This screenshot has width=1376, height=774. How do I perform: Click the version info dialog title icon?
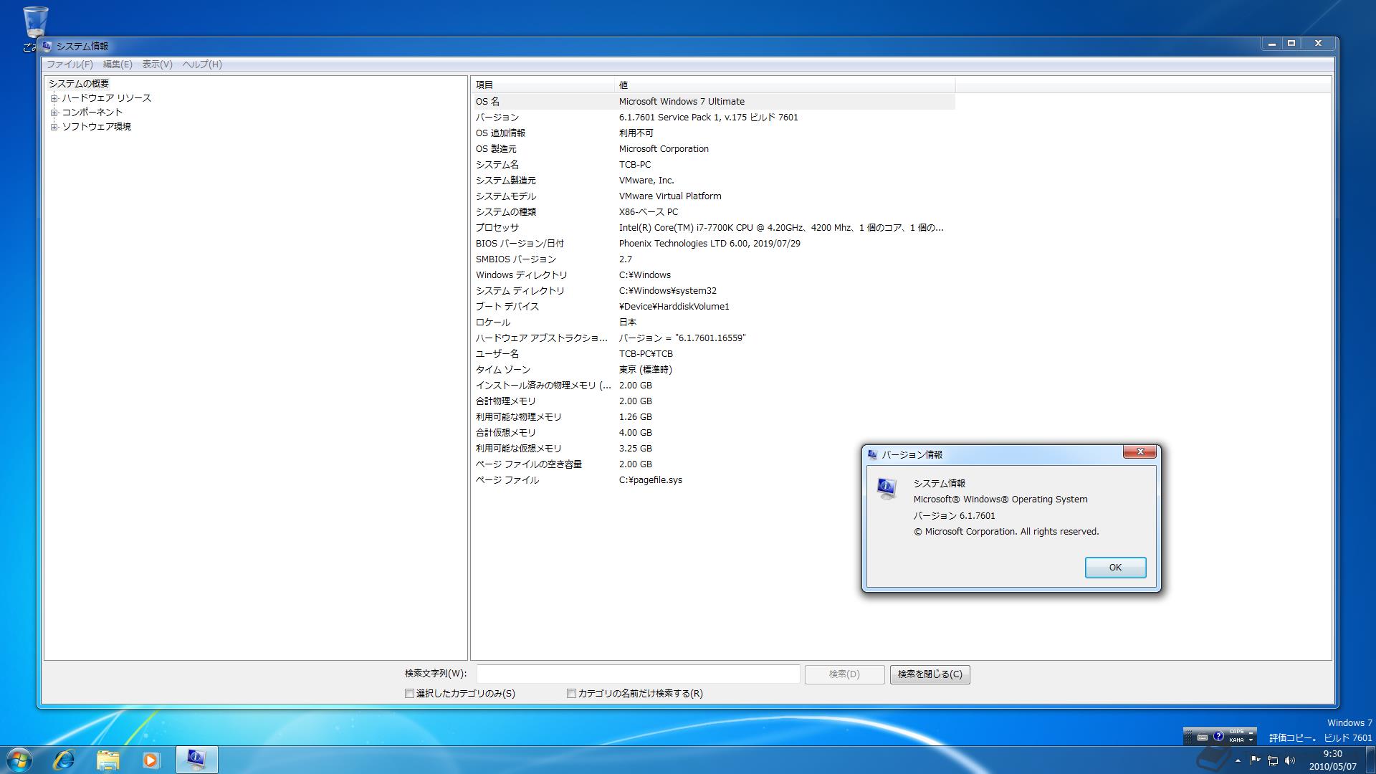pos(872,454)
